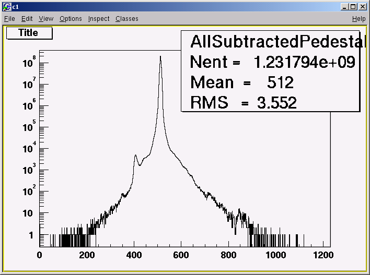Open the Options menu
Screen dimensions: 370x275
click(x=71, y=19)
